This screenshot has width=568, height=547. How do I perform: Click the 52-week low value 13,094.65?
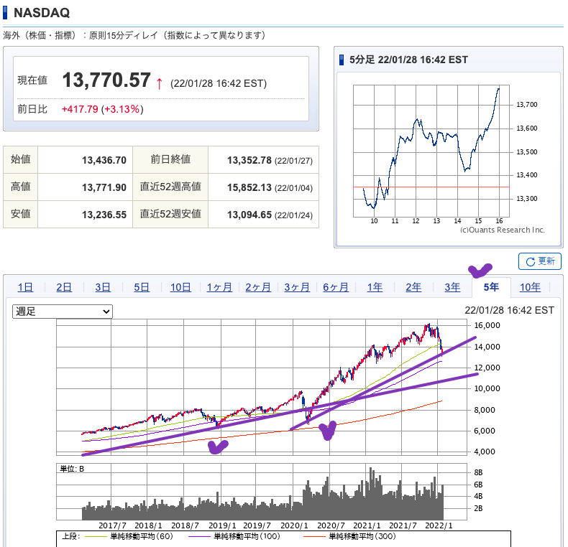(x=249, y=215)
